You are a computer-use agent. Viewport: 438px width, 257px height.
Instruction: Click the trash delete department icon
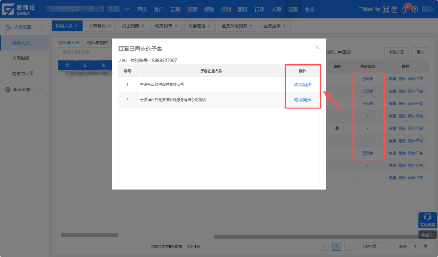(x=104, y=65)
